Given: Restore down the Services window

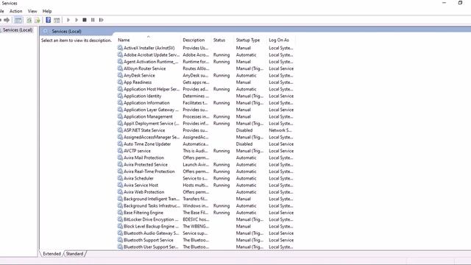Looking at the screenshot, I should tap(460, 3).
